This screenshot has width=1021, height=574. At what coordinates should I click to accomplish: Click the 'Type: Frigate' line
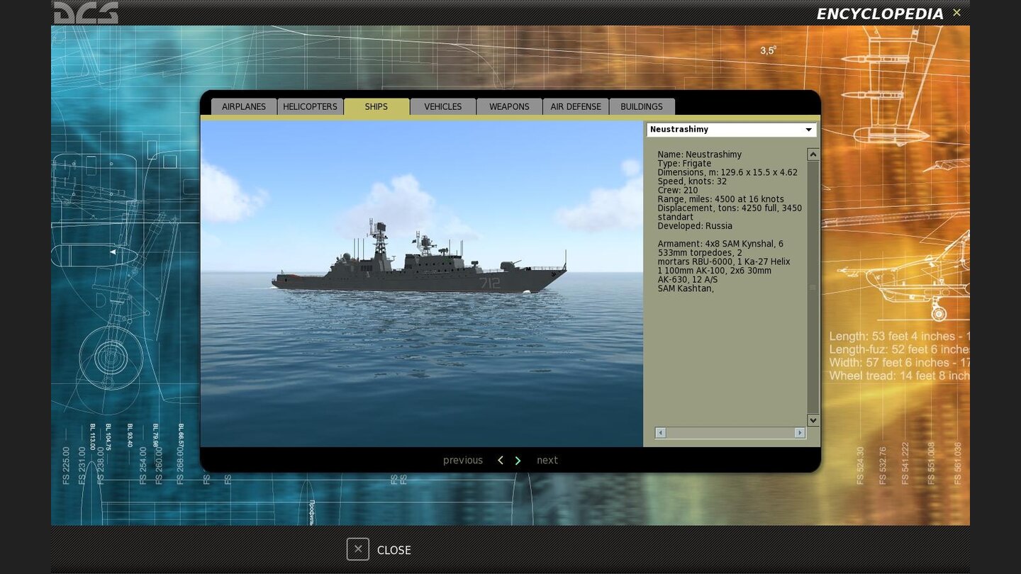(684, 164)
